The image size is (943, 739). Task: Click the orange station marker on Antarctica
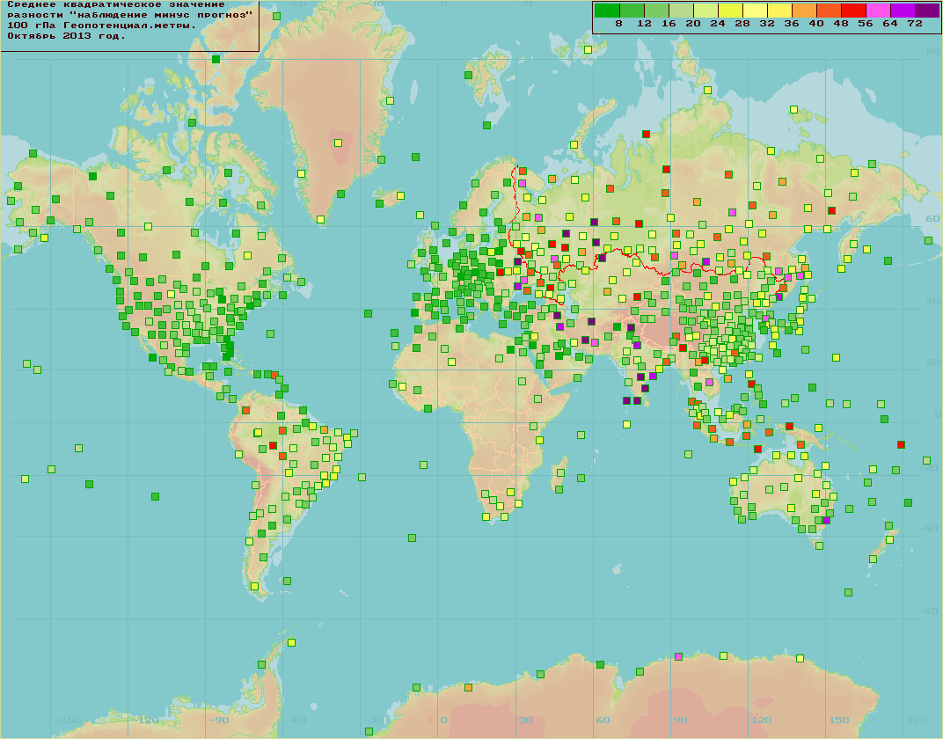[x=469, y=687]
